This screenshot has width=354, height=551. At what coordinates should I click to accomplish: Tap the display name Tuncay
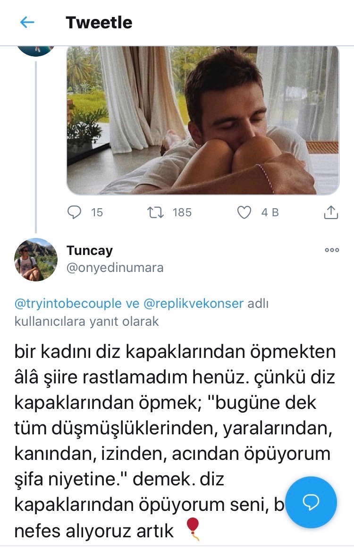[90, 250]
